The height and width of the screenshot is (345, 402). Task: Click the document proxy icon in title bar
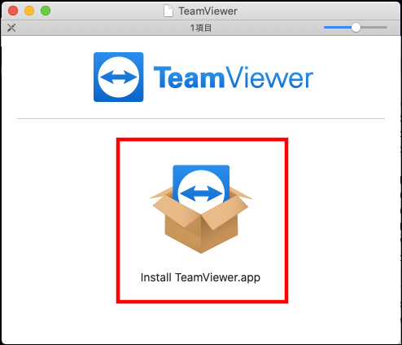click(x=168, y=11)
